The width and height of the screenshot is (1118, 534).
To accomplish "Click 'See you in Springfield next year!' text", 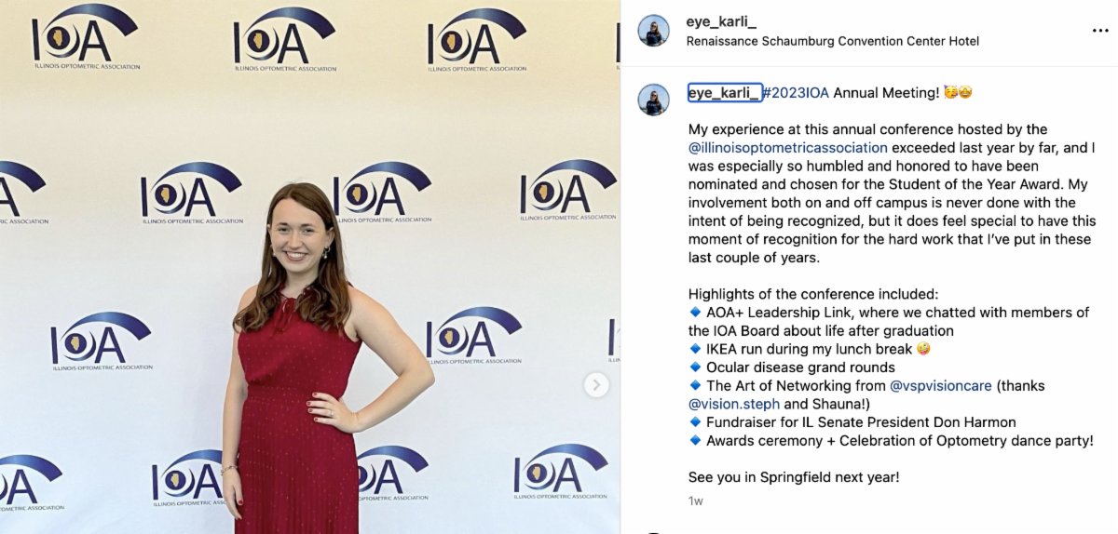I will 794,477.
